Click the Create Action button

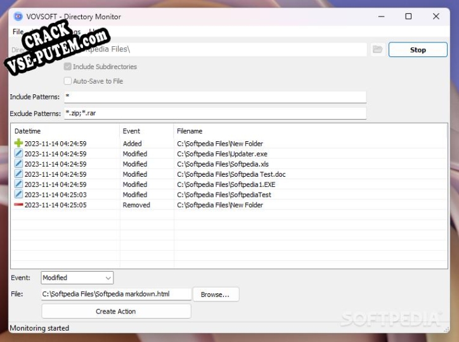coord(116,312)
